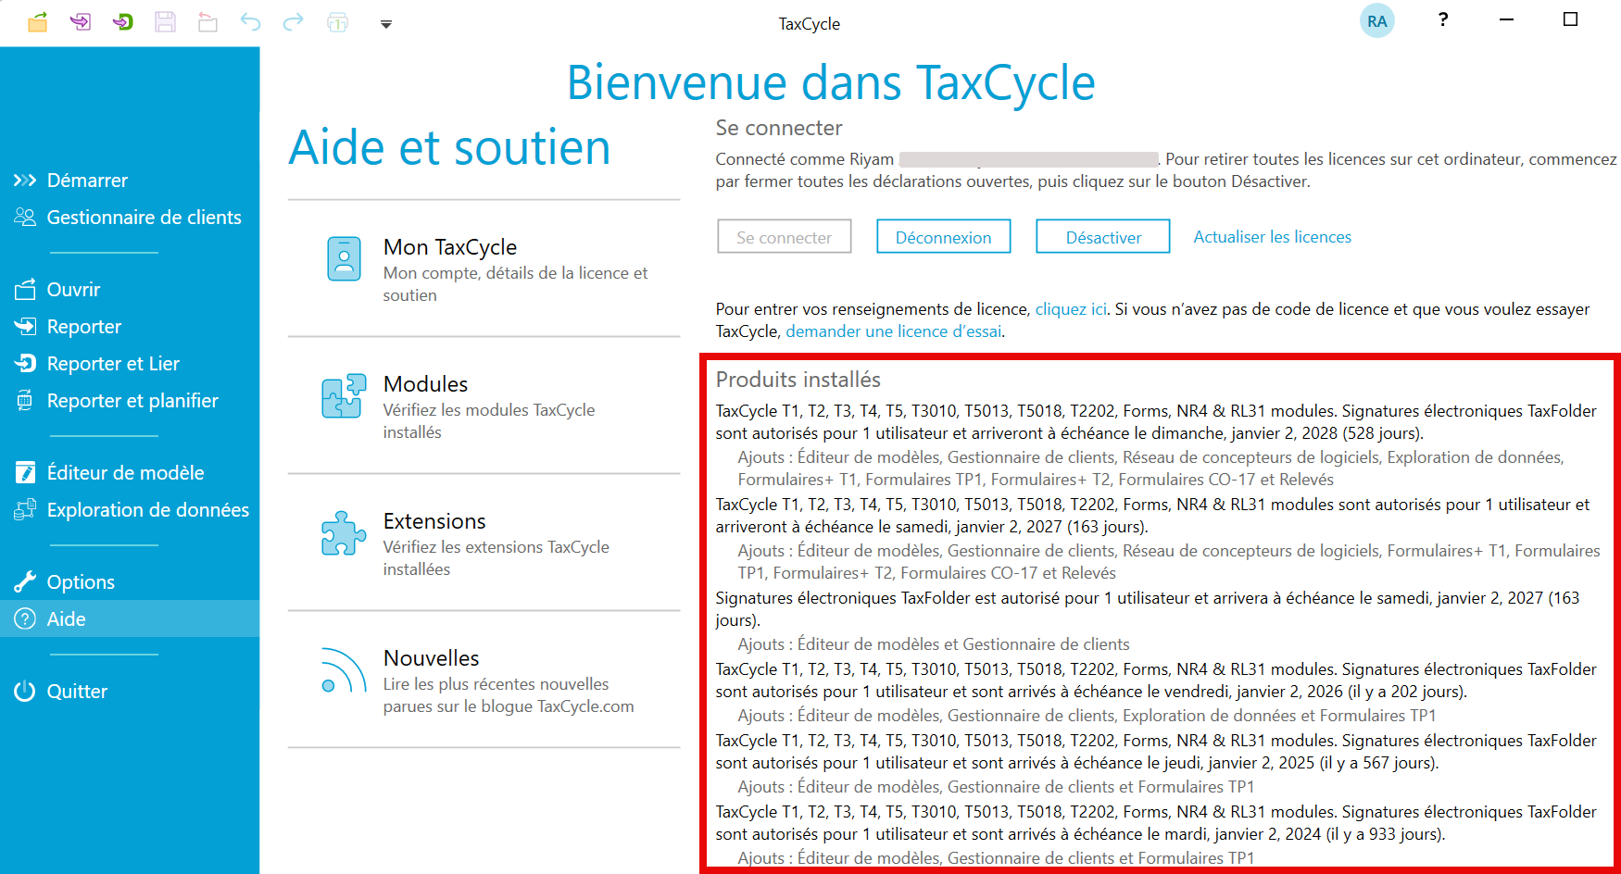Open Mon TaxCycle account badge icon

344,258
